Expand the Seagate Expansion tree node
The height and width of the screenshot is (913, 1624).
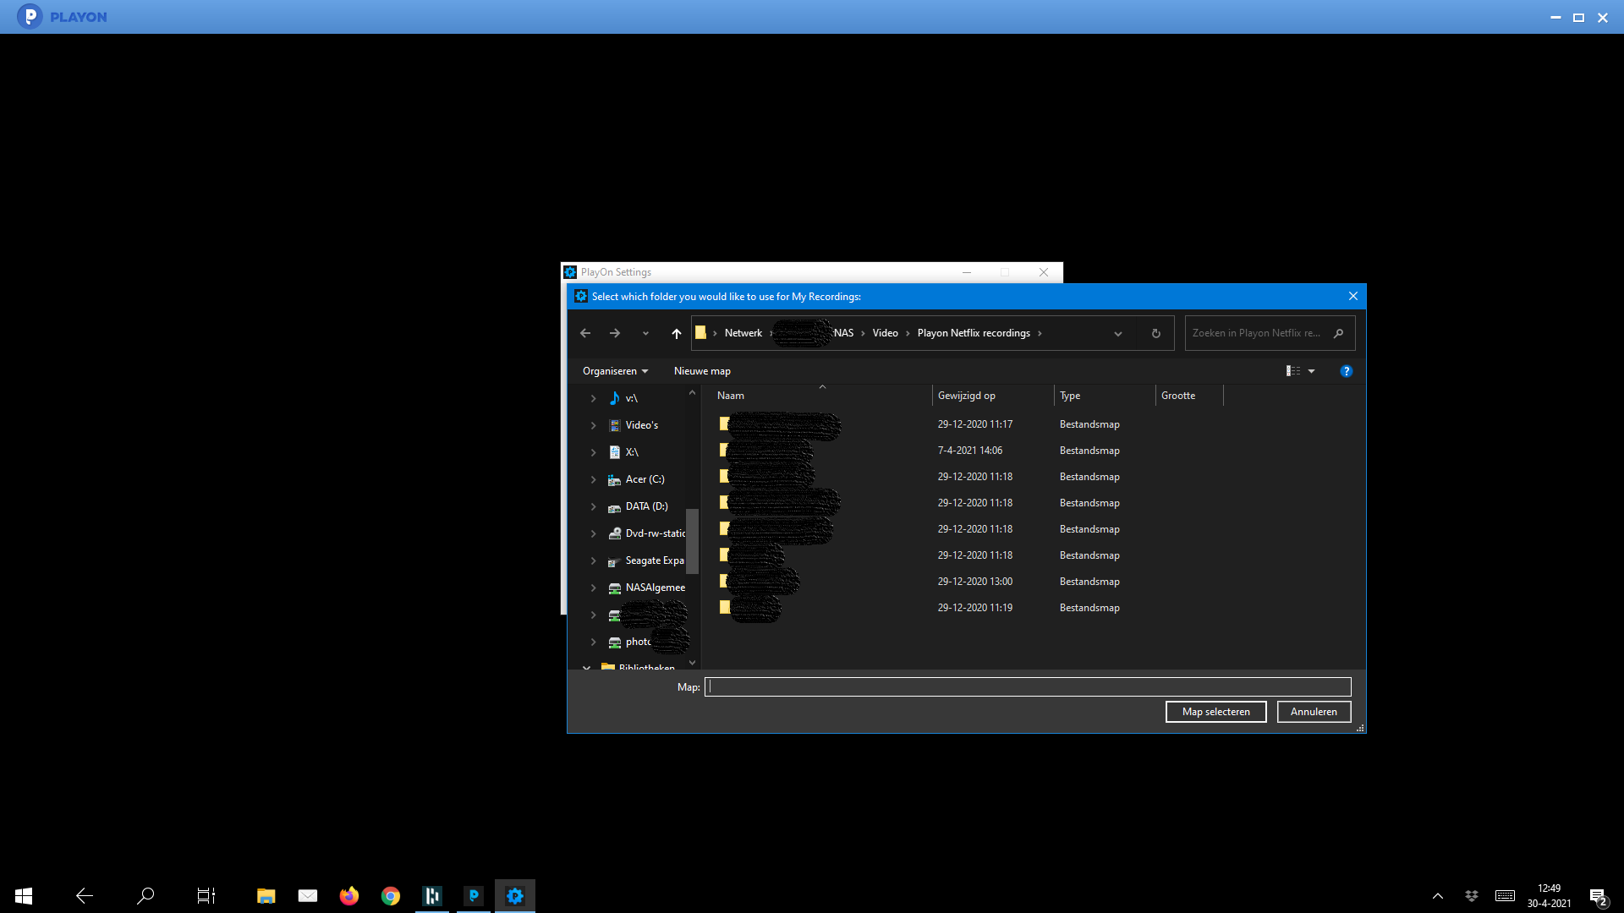[x=593, y=560]
